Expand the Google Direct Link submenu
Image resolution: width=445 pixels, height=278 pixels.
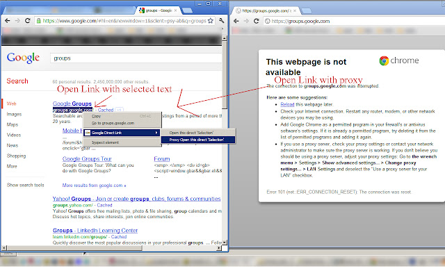(x=122, y=133)
